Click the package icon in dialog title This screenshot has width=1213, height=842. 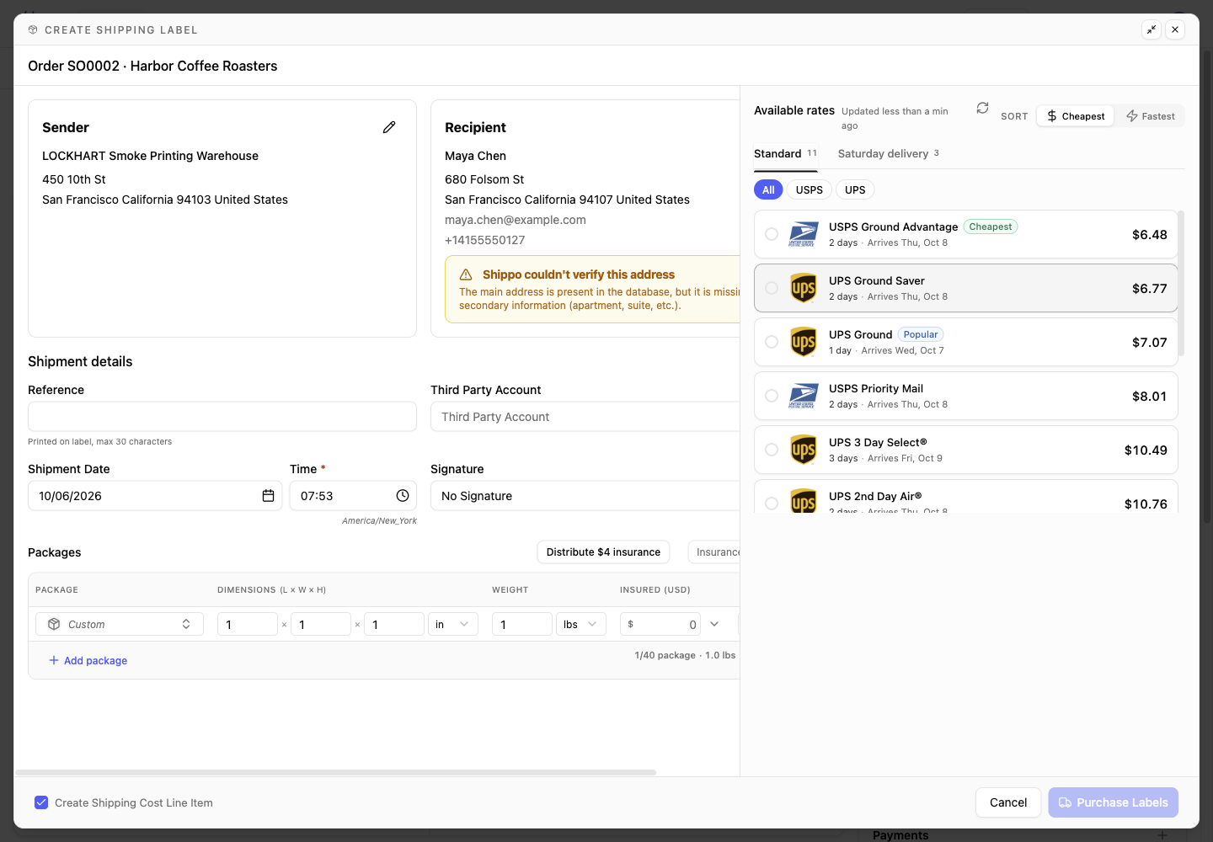click(33, 29)
